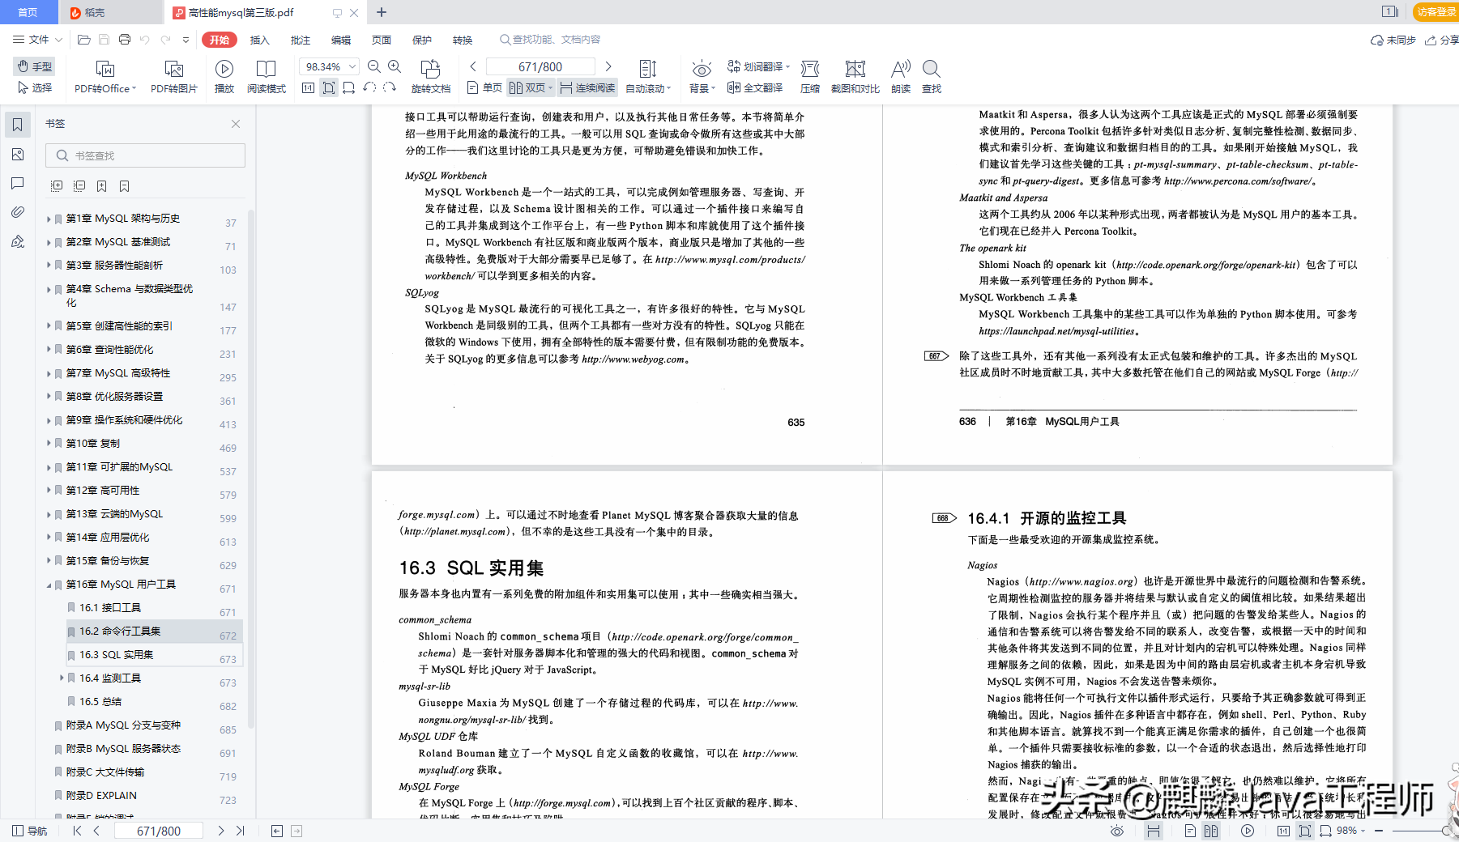1459x842 pixels.
Task: Collapse all bookmarks icon
Action: click(x=79, y=186)
